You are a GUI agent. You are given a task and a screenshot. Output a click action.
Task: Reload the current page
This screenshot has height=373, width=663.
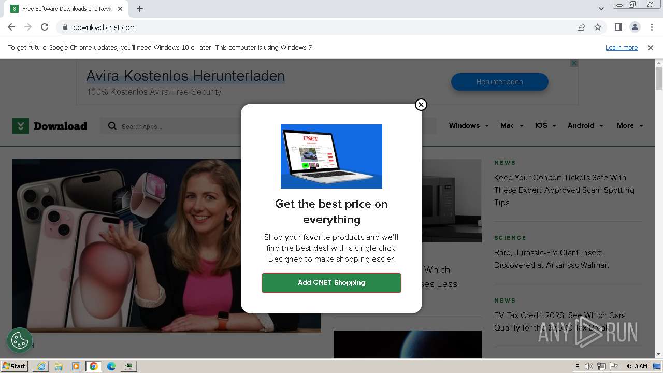45,27
